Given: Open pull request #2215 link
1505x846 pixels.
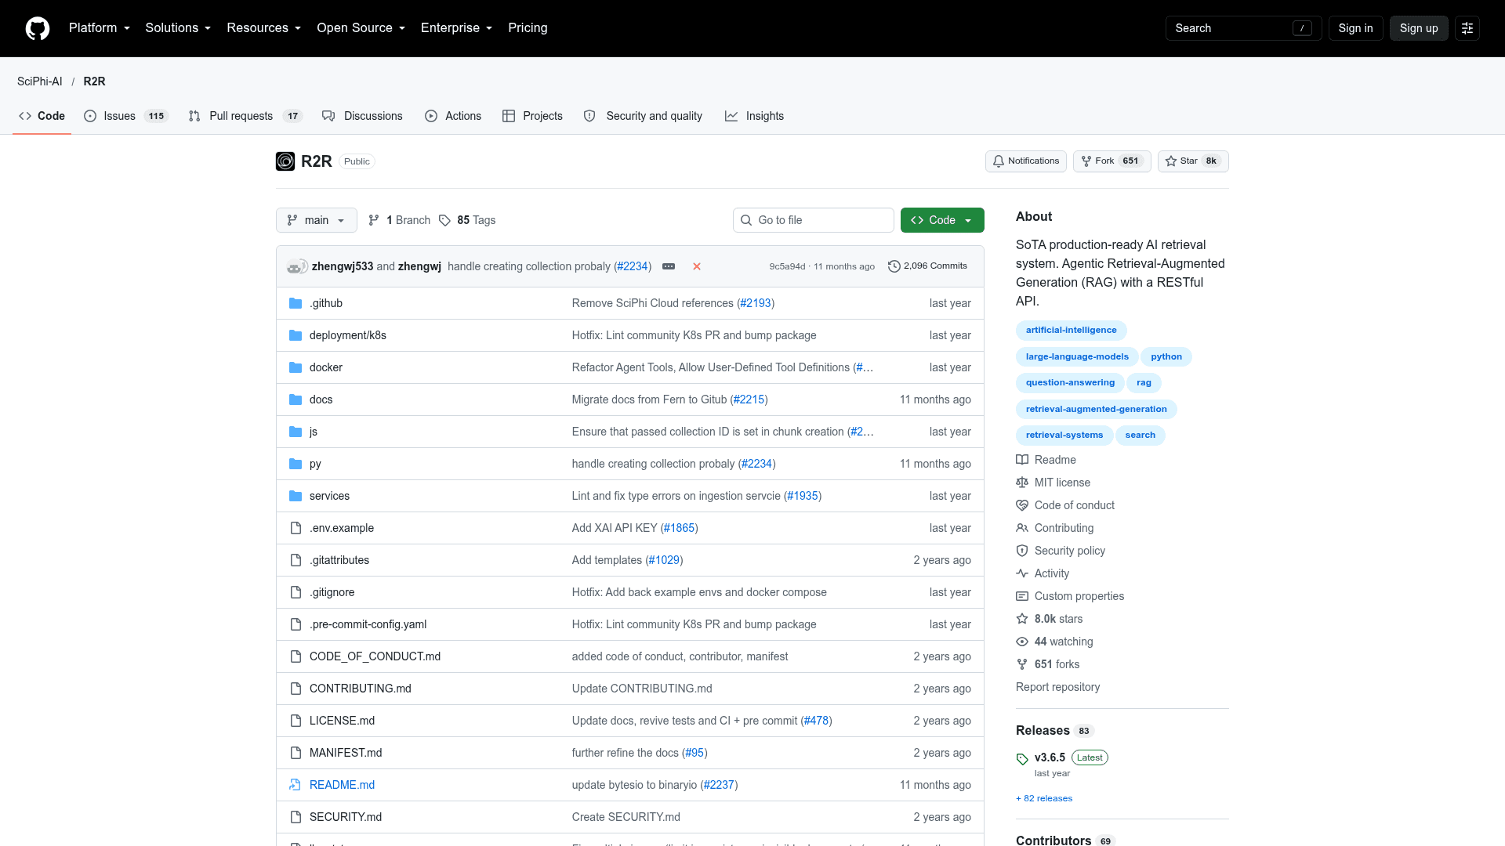Looking at the screenshot, I should [749, 399].
